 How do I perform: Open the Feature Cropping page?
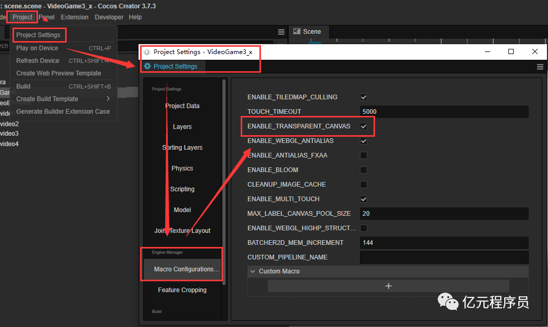pyautogui.click(x=182, y=290)
